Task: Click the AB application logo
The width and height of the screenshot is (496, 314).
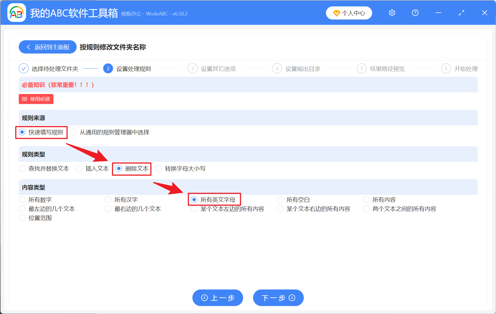Action: 16,13
